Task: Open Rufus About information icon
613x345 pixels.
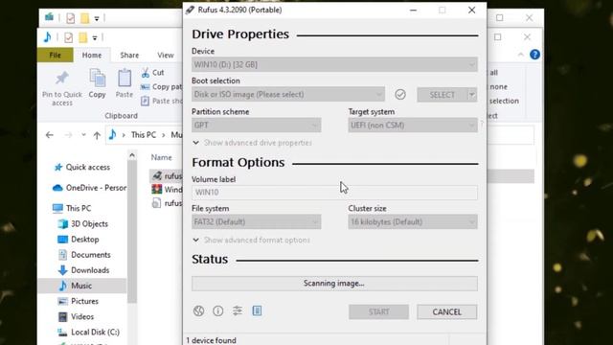Action: [217, 310]
